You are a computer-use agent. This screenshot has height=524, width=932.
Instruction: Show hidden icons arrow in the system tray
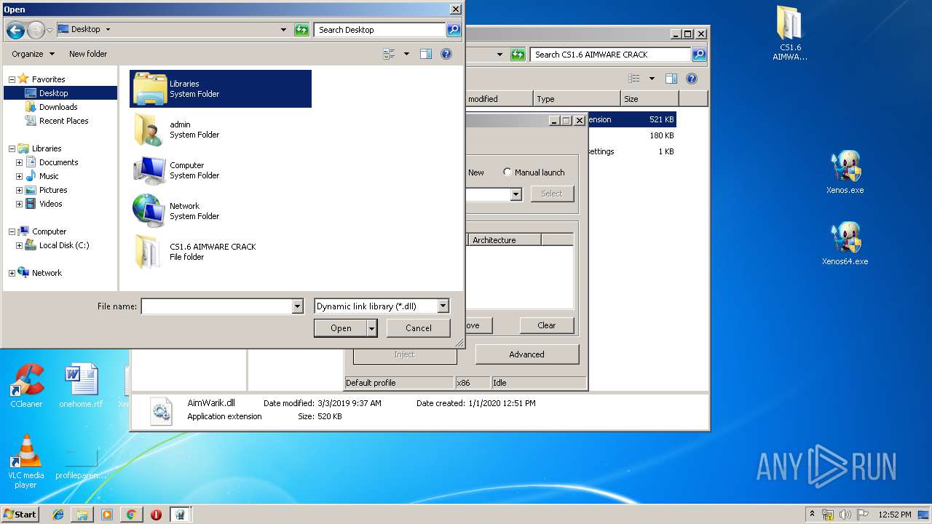pyautogui.click(x=812, y=515)
